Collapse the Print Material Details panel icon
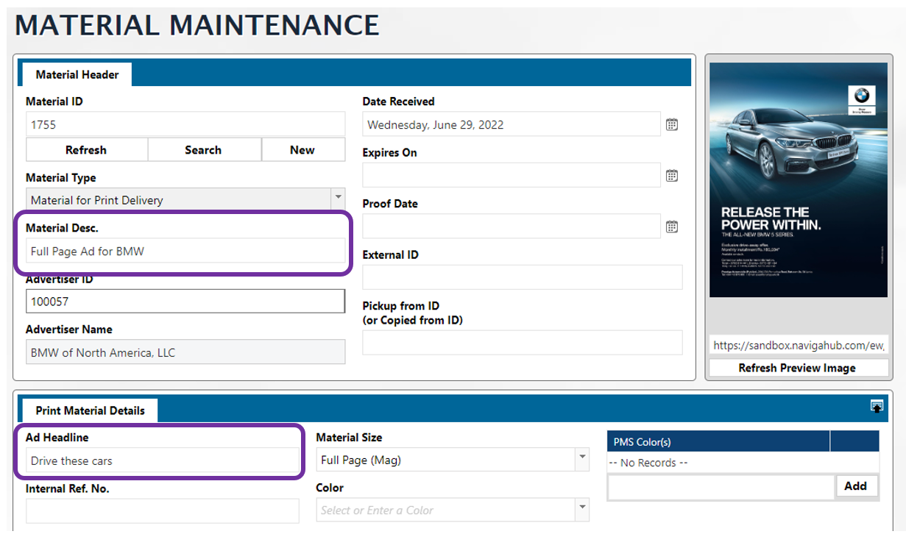The height and width of the screenshot is (534, 906). pyautogui.click(x=876, y=407)
